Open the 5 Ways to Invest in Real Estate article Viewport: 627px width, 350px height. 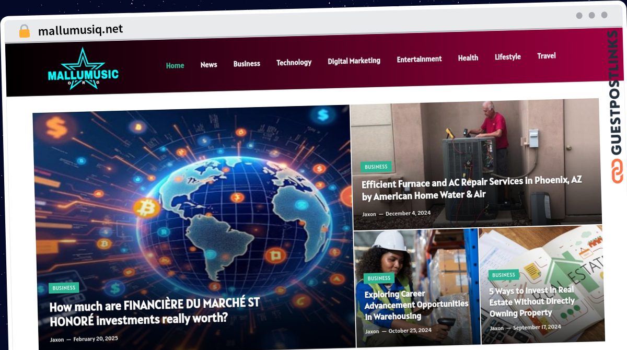point(531,301)
